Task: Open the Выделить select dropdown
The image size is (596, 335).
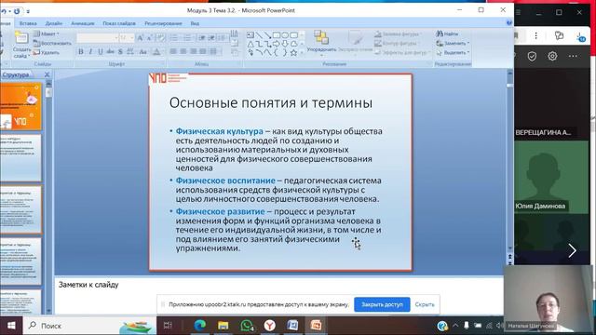Action: coord(453,52)
